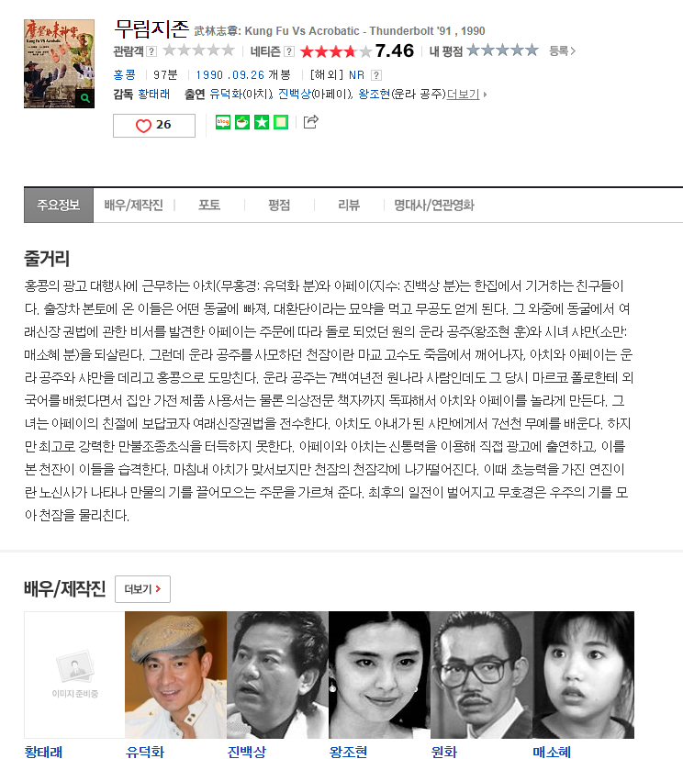Click help icon next to NR rating
The height and width of the screenshot is (759, 683).
tap(376, 75)
